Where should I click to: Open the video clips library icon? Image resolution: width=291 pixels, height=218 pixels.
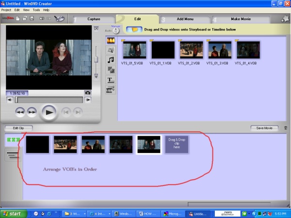tap(111, 40)
